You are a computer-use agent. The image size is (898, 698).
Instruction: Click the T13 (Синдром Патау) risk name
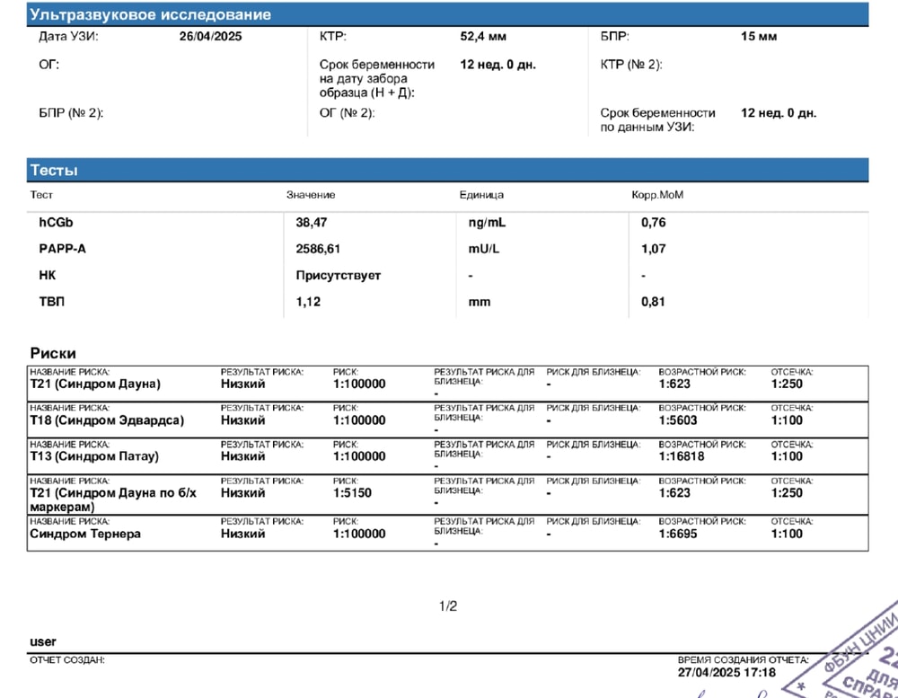pyautogui.click(x=94, y=456)
